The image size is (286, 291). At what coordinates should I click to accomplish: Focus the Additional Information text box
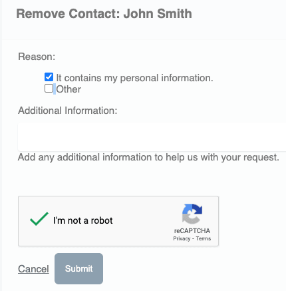coord(152,137)
